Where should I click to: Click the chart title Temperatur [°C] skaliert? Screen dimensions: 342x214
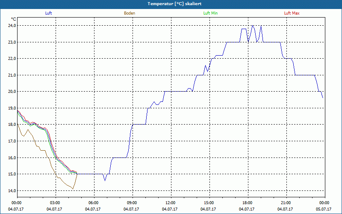tap(174, 4)
